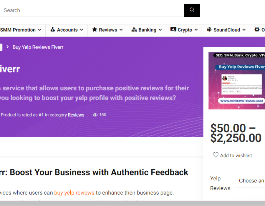Open the Yelp Reviews option dropdown
This screenshot has height=206, width=265.
click(x=251, y=181)
